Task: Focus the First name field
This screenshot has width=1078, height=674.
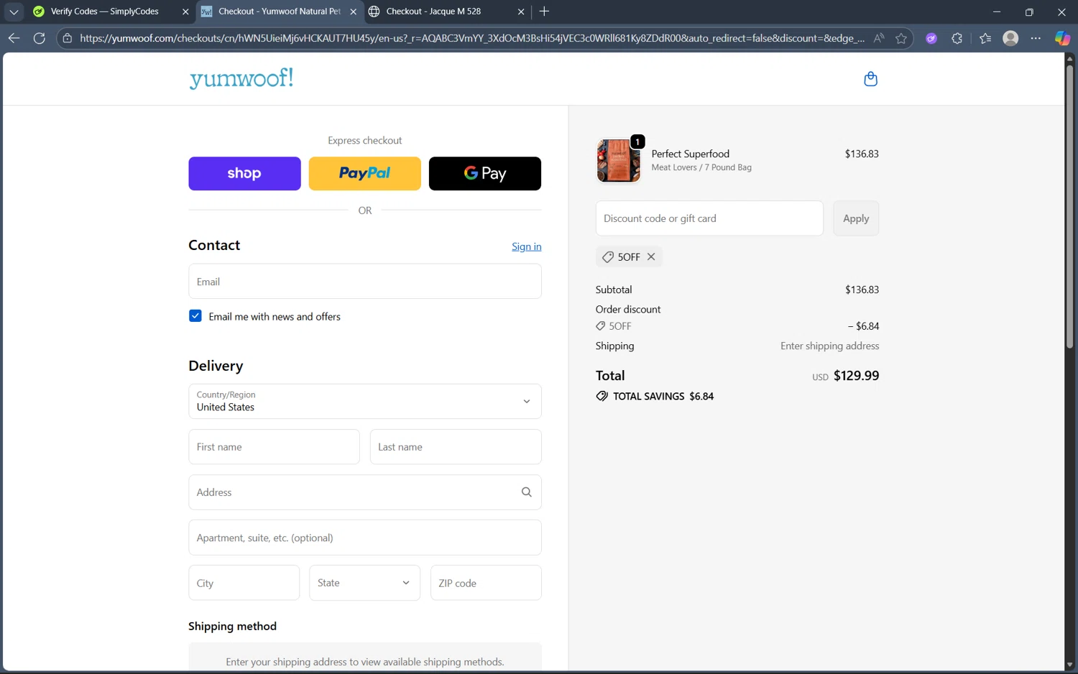Action: 274,447
